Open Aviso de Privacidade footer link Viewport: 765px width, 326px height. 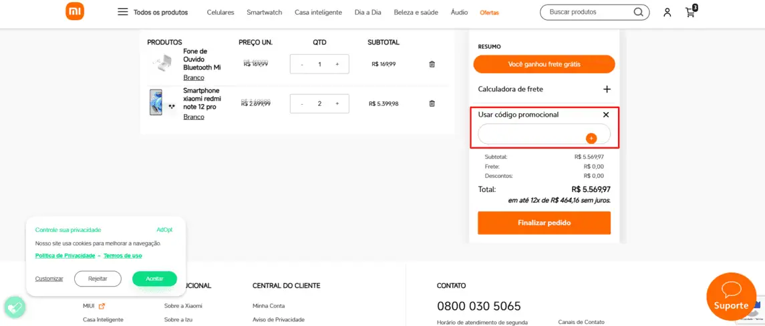pos(279,320)
